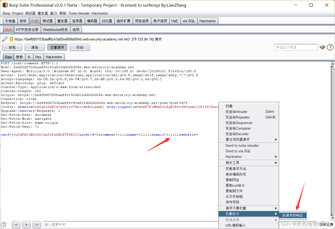Choose 复制curl命令 in context menu
335x229 pixels.
tap(249, 185)
